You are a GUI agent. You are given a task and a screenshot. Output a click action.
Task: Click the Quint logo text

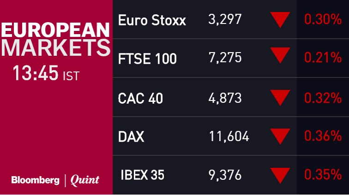coord(85,180)
